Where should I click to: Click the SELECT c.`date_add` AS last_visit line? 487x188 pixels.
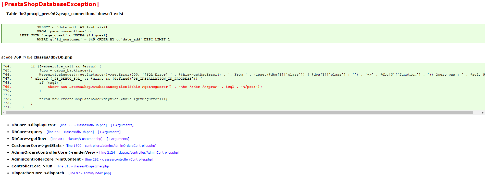(72, 27)
